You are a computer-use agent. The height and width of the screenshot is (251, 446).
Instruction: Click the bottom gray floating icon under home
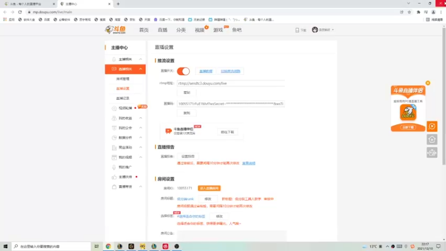432,153
